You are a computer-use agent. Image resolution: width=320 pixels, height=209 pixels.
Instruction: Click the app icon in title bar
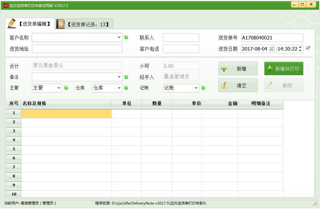pyautogui.click(x=5, y=5)
